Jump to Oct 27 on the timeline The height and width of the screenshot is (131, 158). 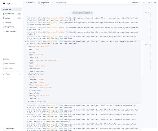pyautogui.click(x=147, y=44)
